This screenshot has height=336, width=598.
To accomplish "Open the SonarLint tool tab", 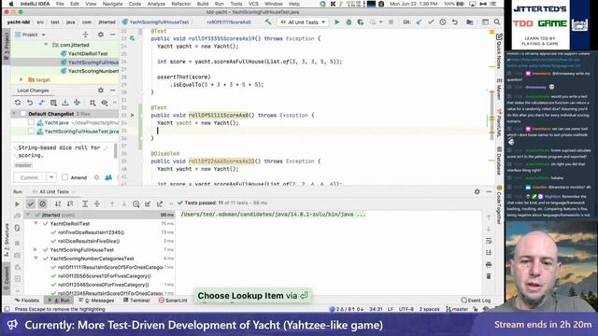I will pyautogui.click(x=173, y=301).
